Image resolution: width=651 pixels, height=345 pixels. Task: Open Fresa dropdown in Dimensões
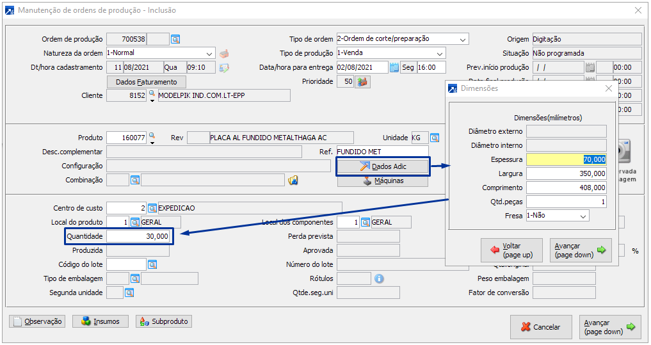click(x=583, y=216)
